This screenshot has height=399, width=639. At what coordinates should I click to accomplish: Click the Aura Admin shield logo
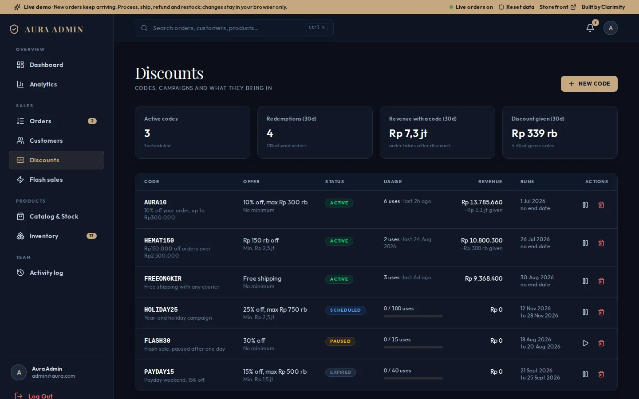click(14, 29)
